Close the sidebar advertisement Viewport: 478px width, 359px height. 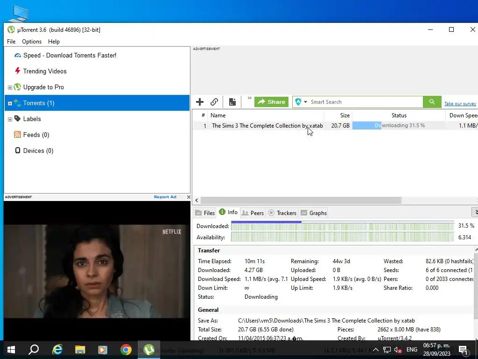tap(189, 197)
